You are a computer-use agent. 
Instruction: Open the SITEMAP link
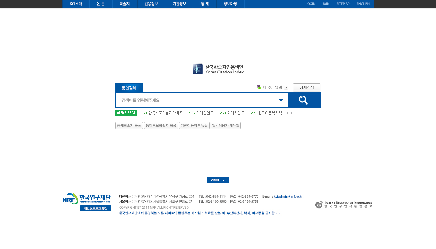point(343,4)
